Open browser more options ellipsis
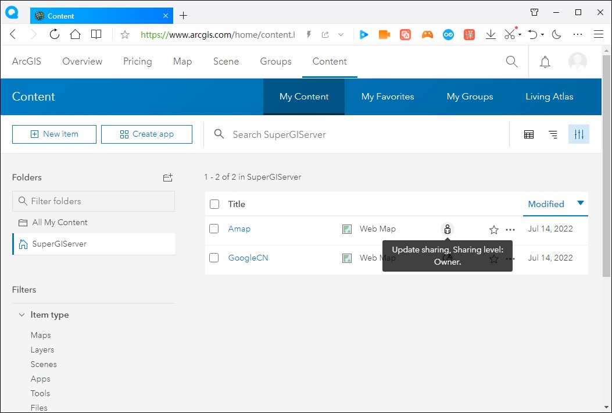 pyautogui.click(x=578, y=34)
